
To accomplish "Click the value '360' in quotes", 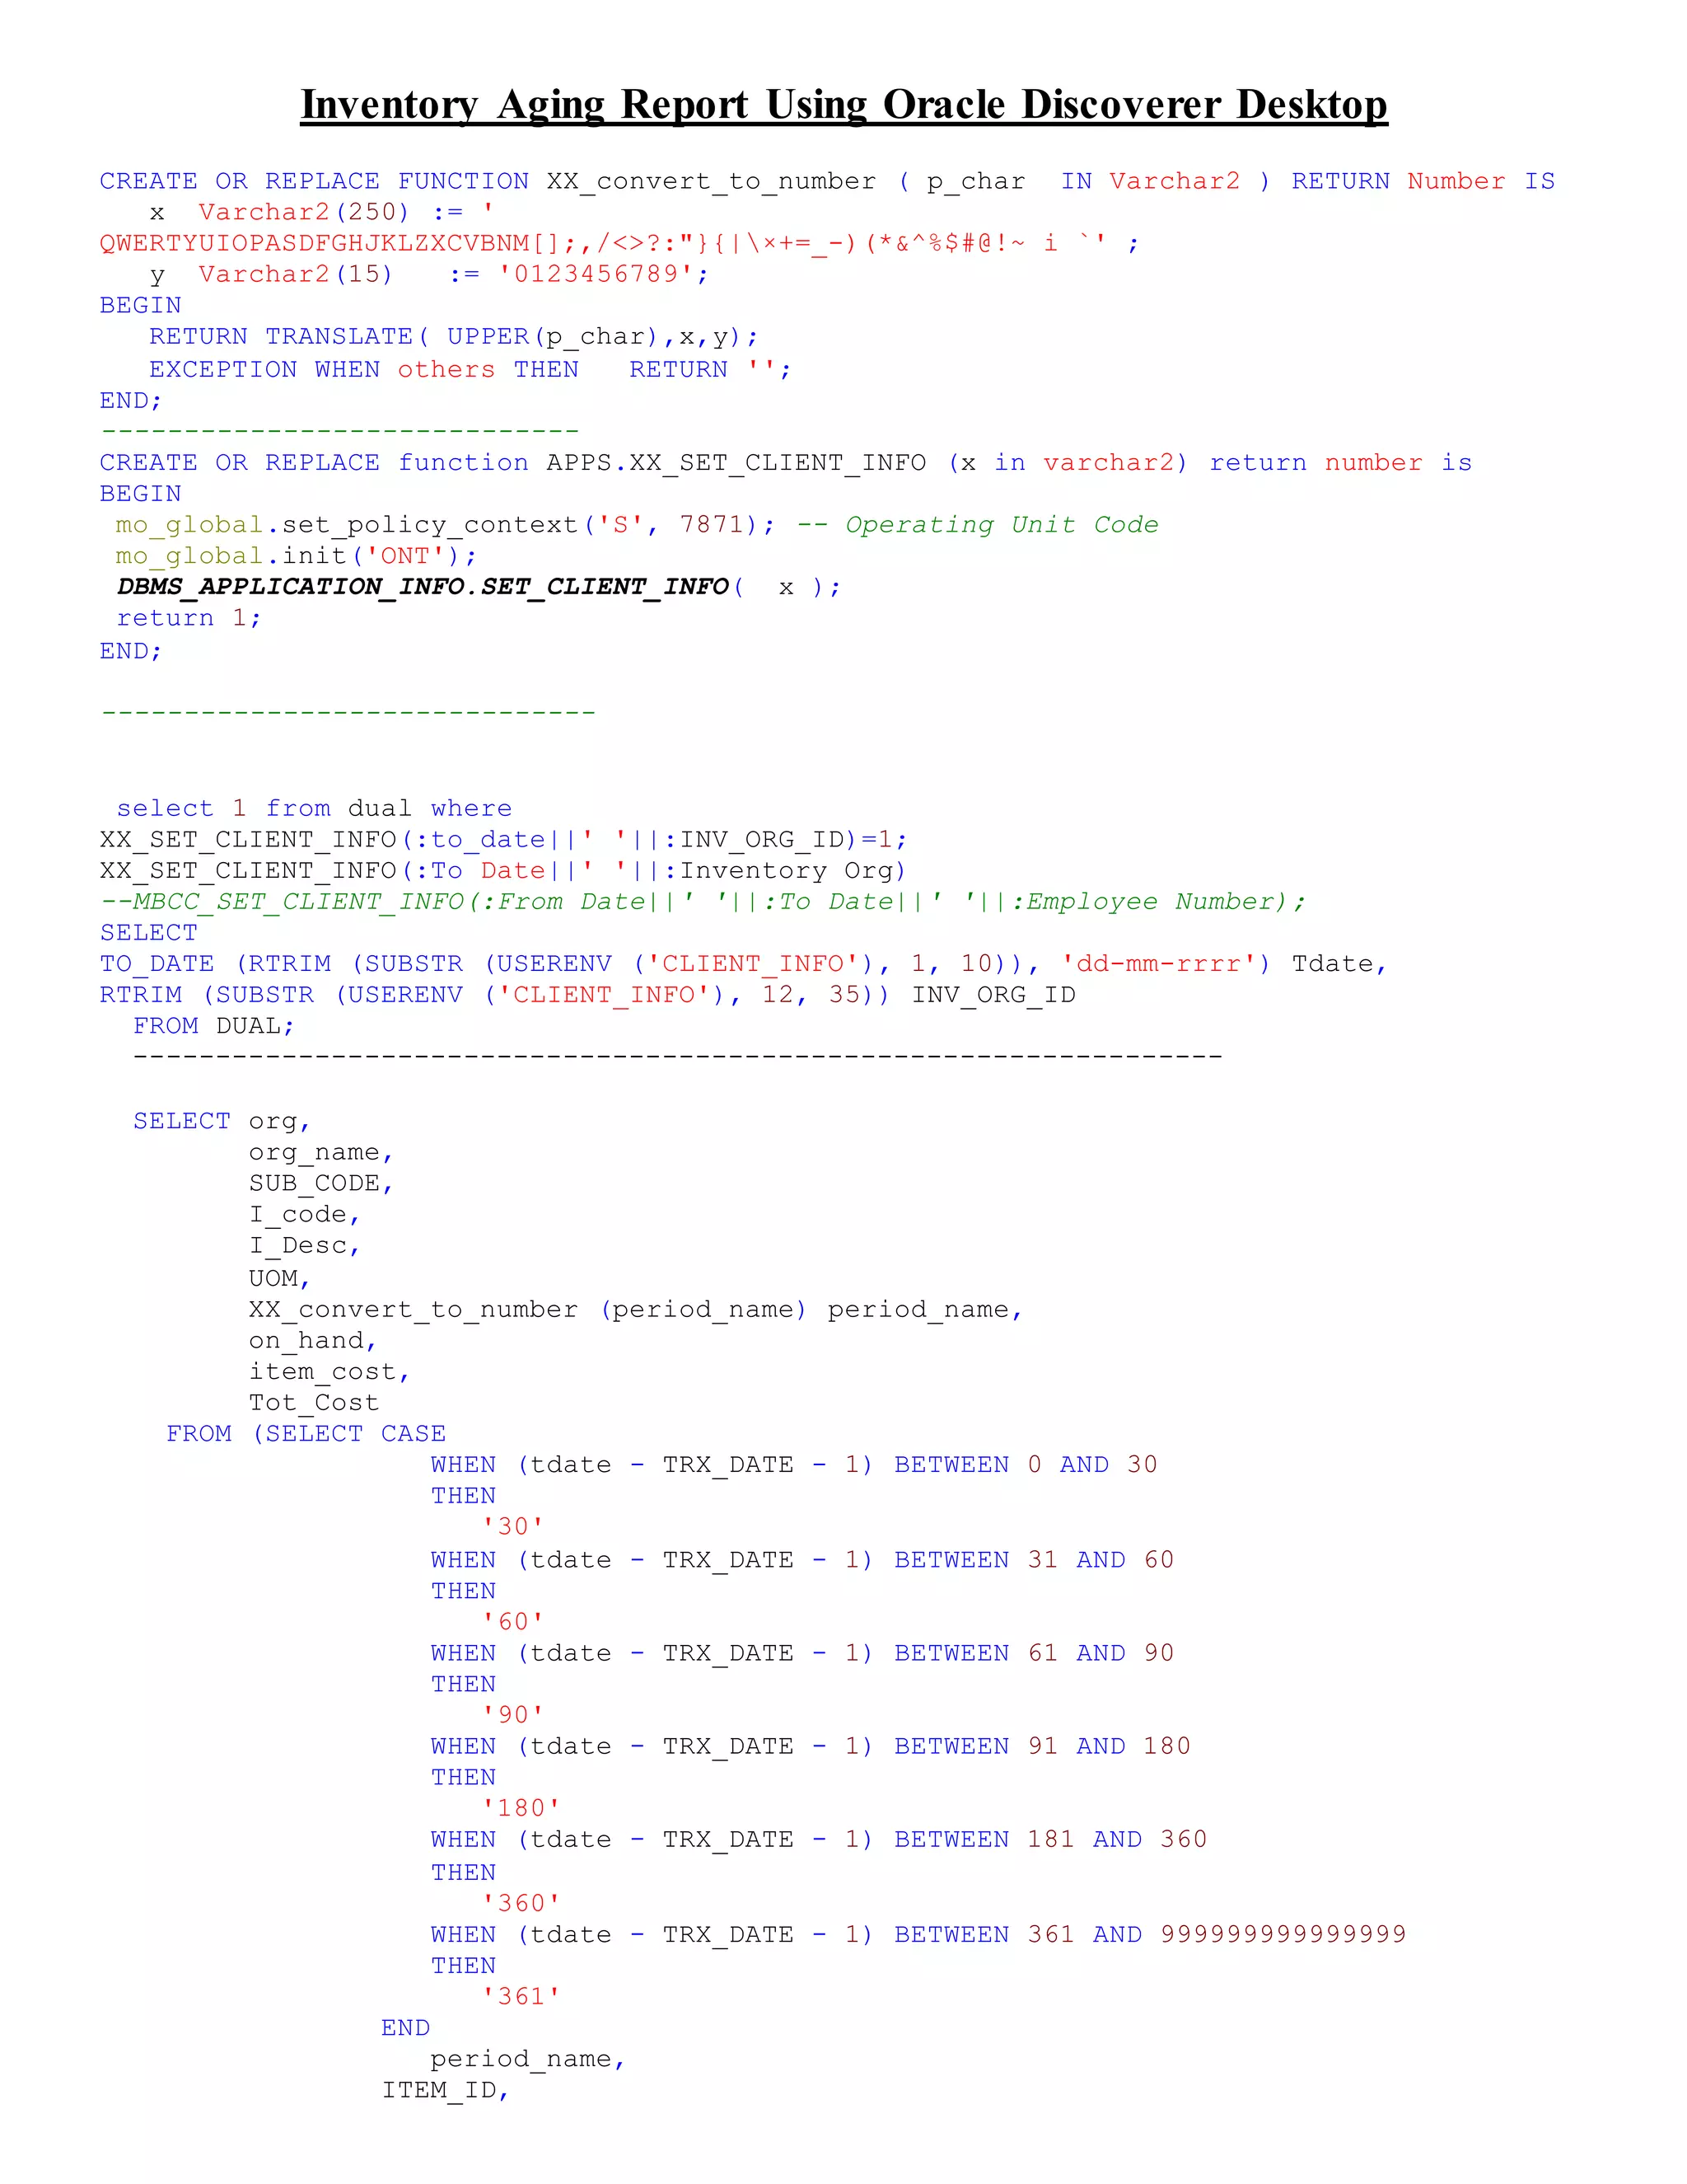I will coord(521,1903).
